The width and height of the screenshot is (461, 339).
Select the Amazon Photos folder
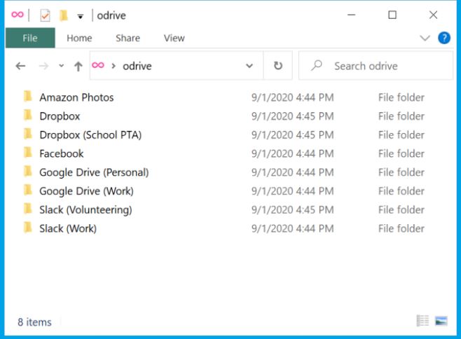pyautogui.click(x=77, y=97)
